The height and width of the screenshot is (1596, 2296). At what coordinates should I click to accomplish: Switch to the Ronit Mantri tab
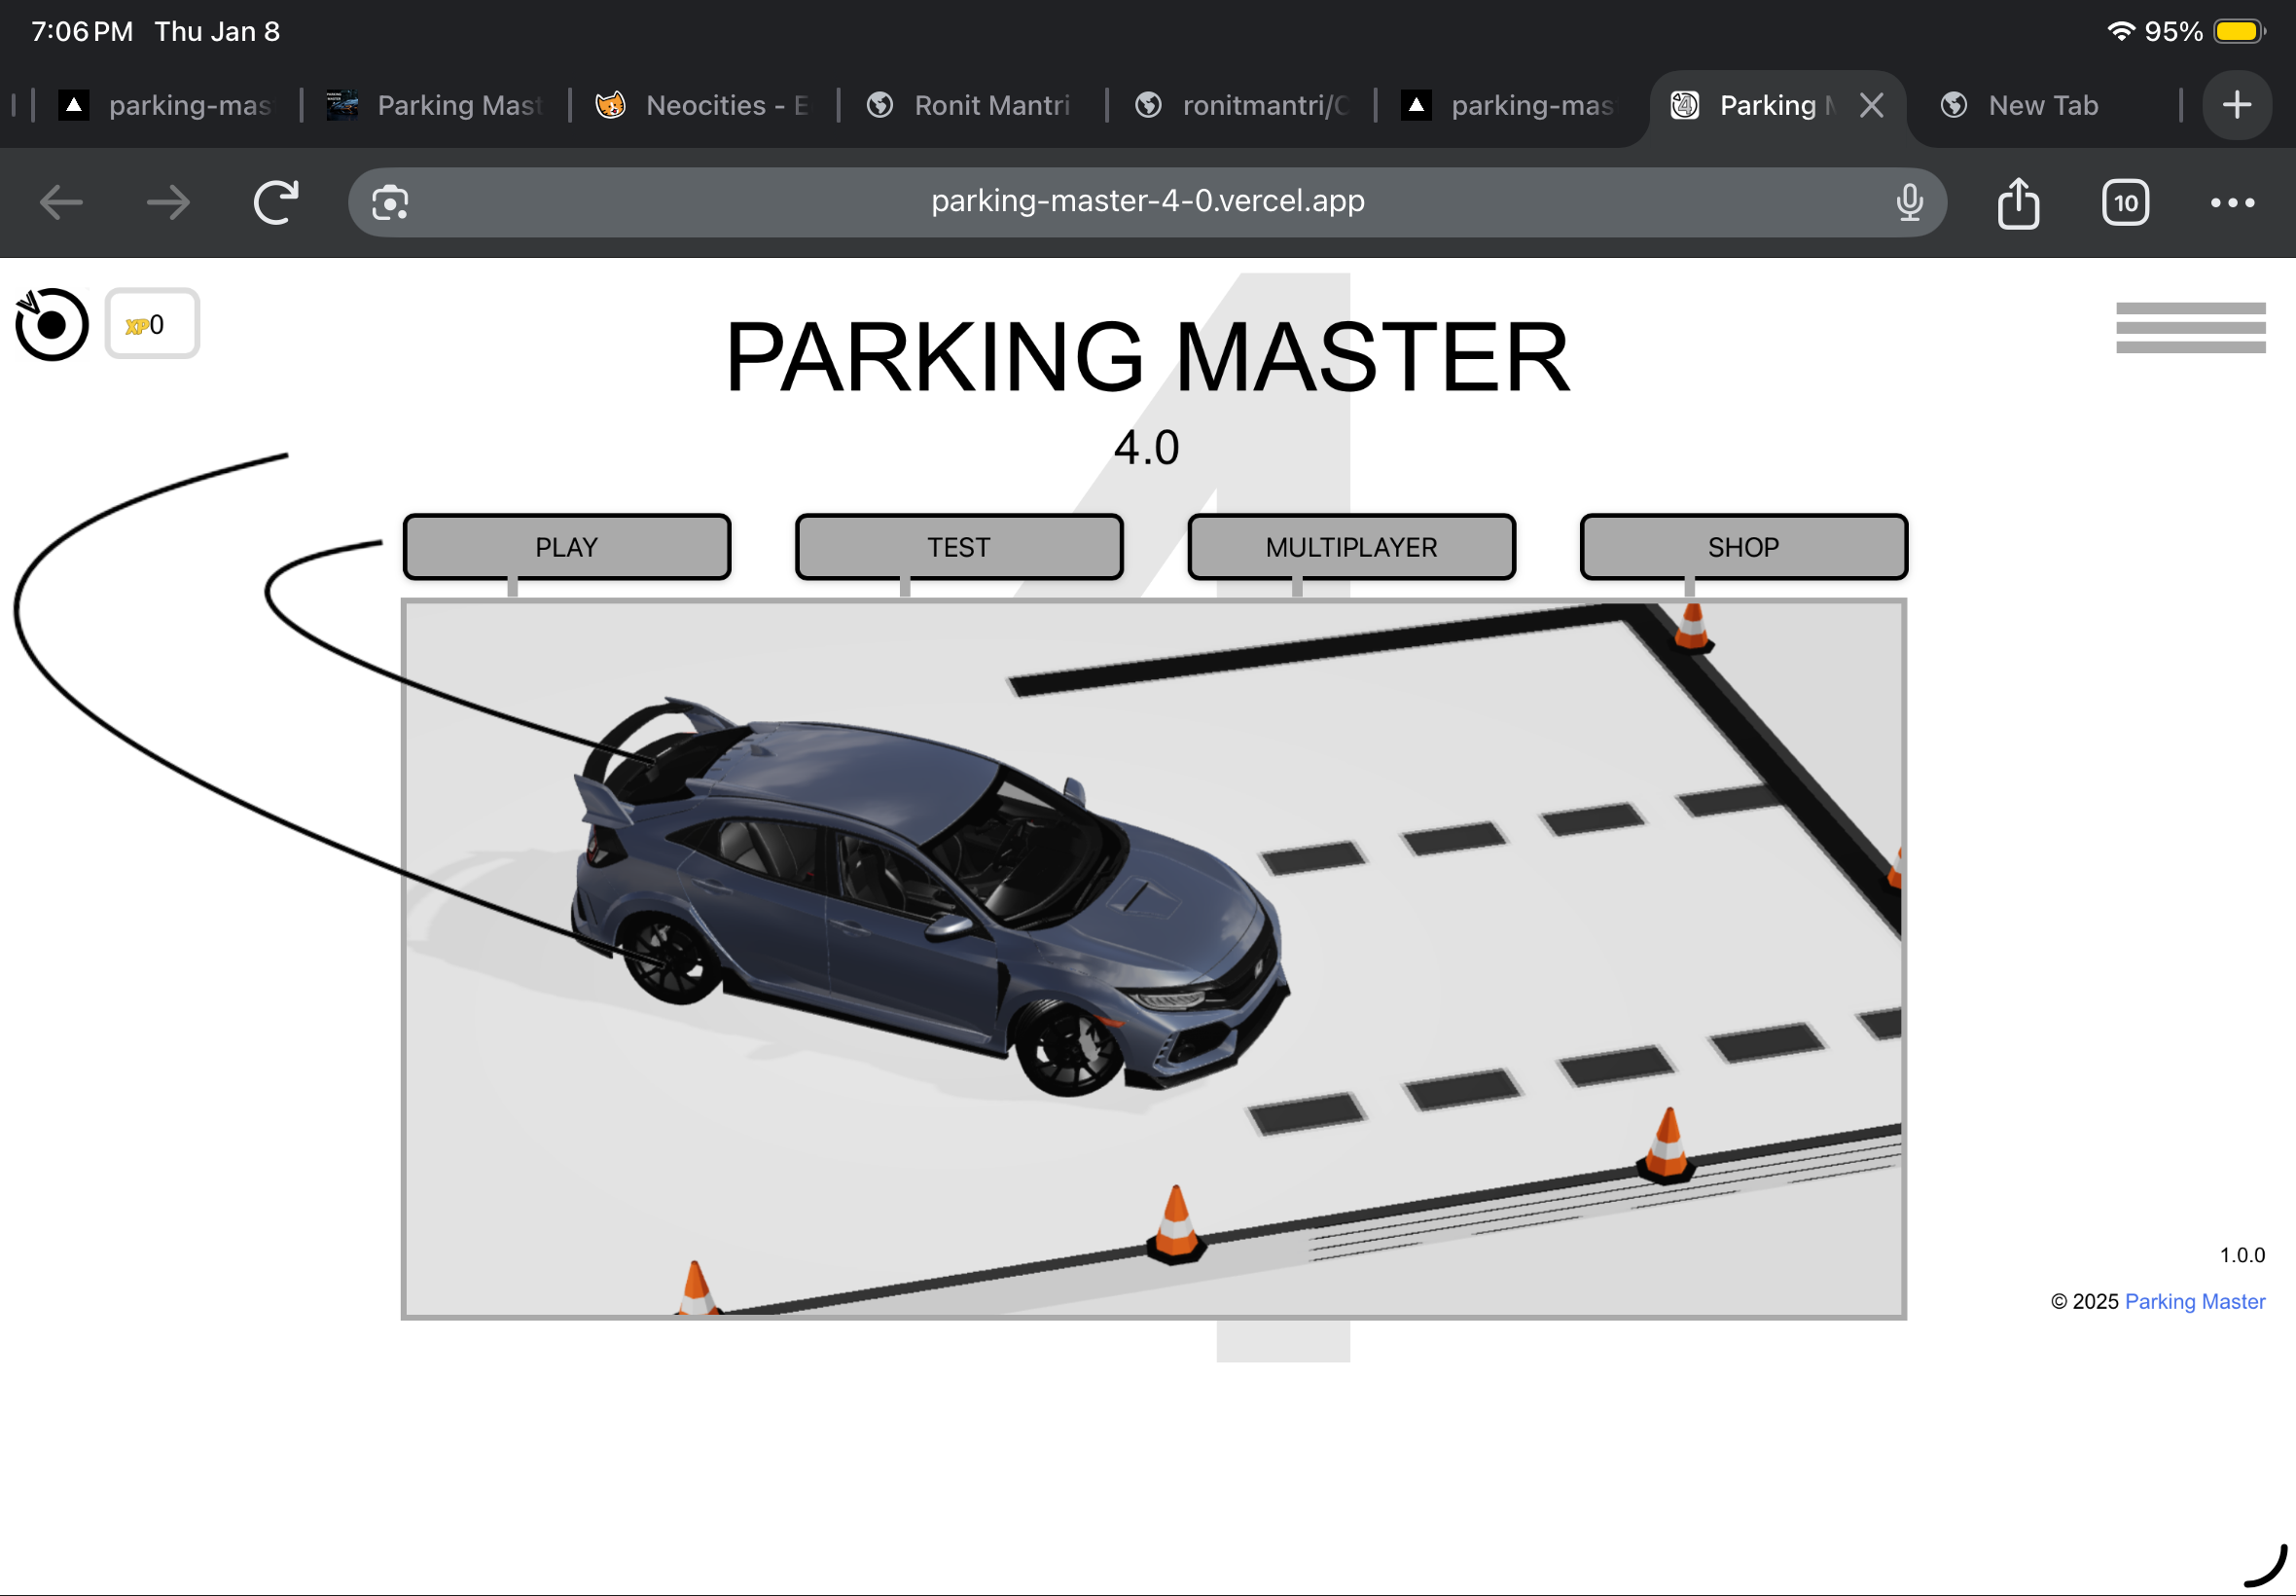pos(975,105)
